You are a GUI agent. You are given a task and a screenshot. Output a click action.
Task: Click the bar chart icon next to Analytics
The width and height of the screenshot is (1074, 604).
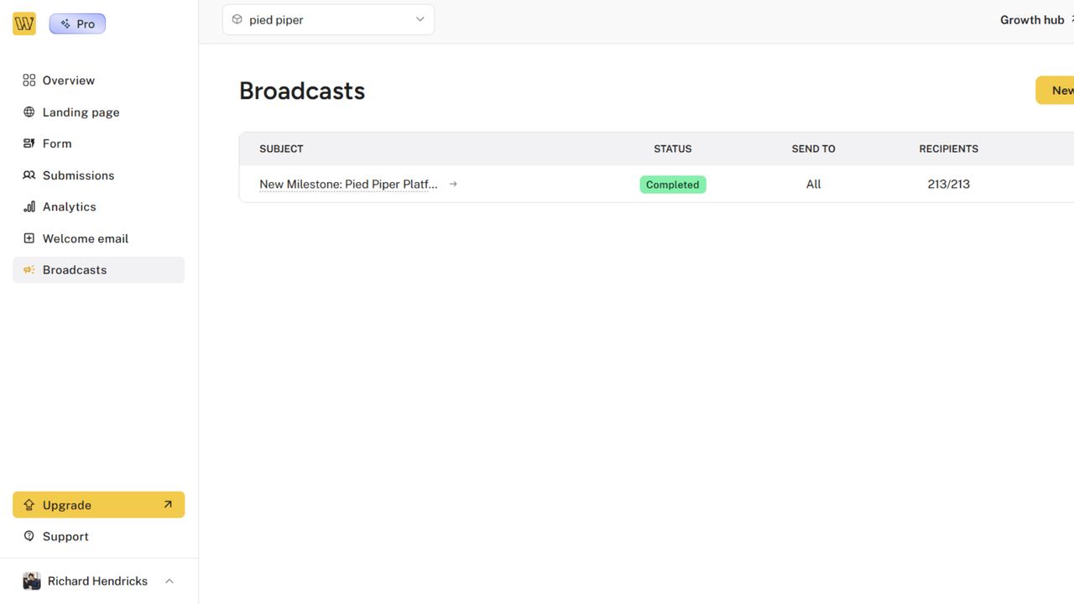pos(28,206)
